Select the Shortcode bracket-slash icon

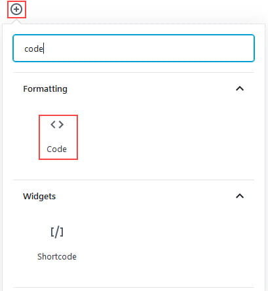57,232
